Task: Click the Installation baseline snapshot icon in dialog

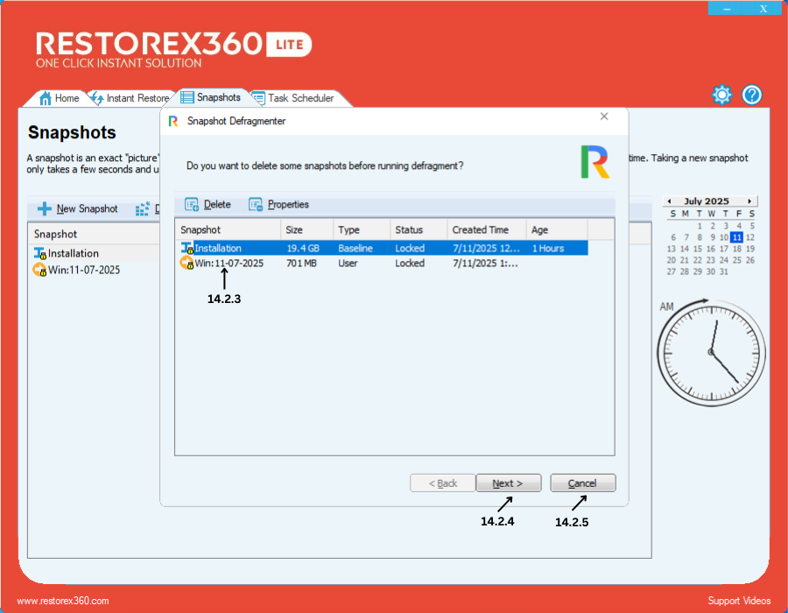Action: click(186, 249)
